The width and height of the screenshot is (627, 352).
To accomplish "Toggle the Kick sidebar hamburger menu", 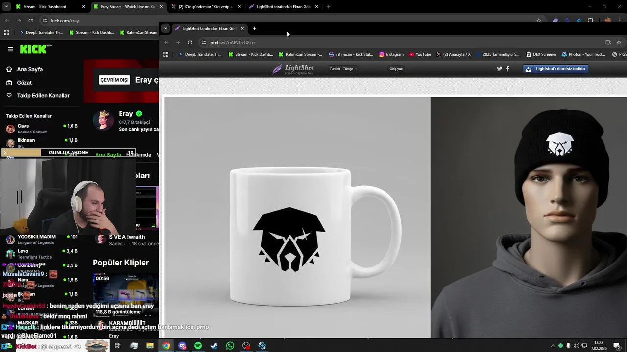I will click(x=10, y=49).
